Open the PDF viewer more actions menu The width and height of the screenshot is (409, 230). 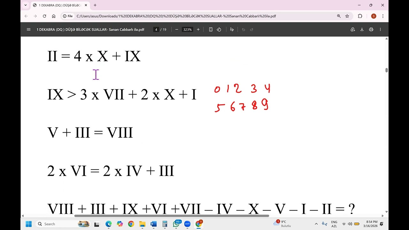[380, 29]
